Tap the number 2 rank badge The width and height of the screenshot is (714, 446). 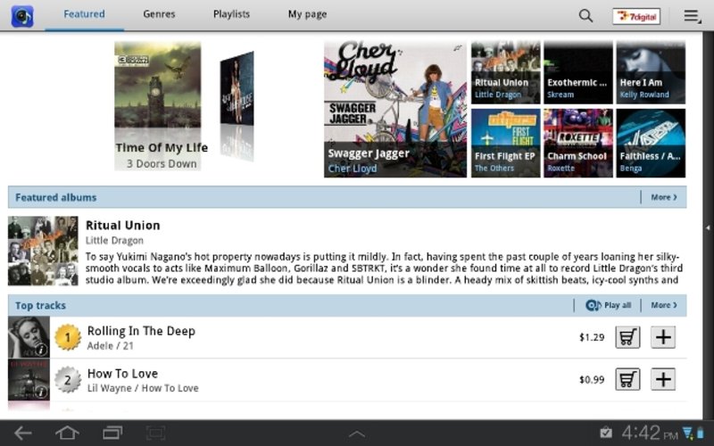pyautogui.click(x=68, y=379)
